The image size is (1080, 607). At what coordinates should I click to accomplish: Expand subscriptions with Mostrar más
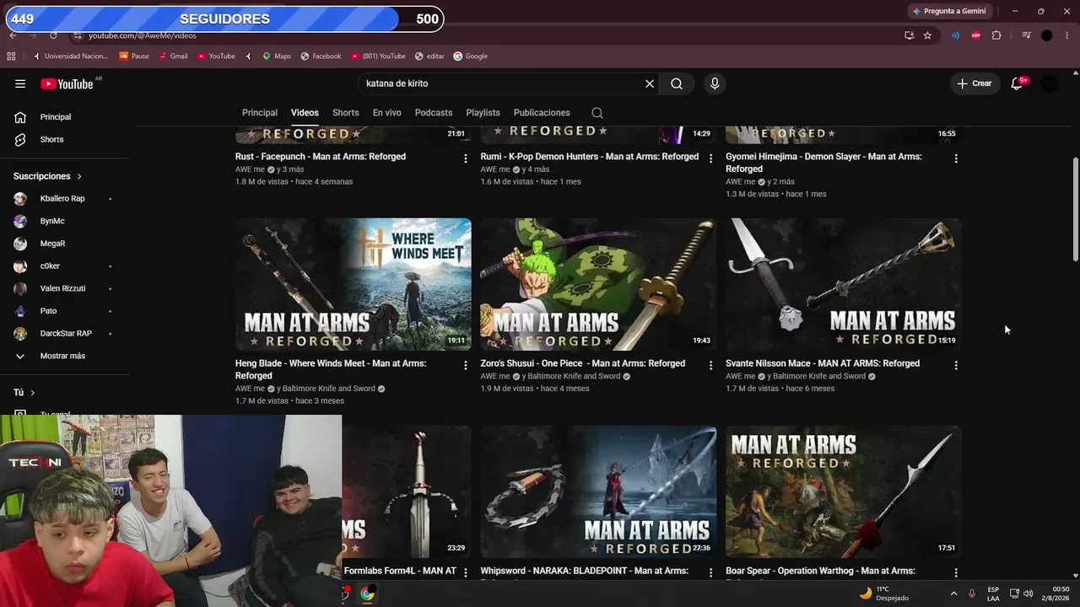[63, 357]
